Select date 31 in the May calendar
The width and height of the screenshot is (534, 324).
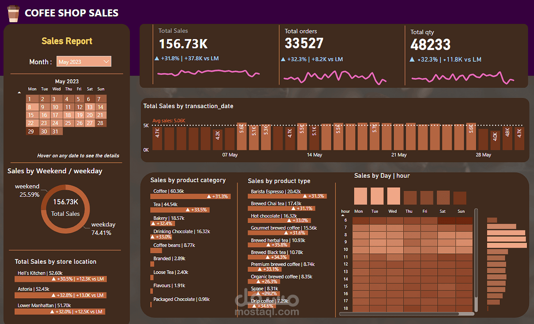(55, 131)
